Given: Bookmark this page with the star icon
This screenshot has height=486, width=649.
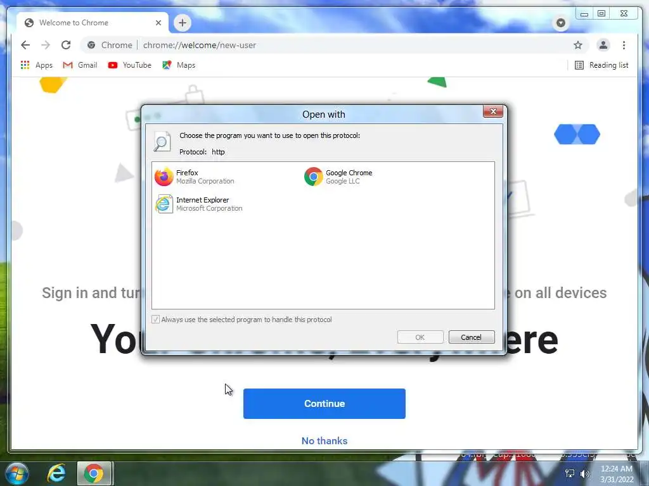Looking at the screenshot, I should click(x=578, y=45).
